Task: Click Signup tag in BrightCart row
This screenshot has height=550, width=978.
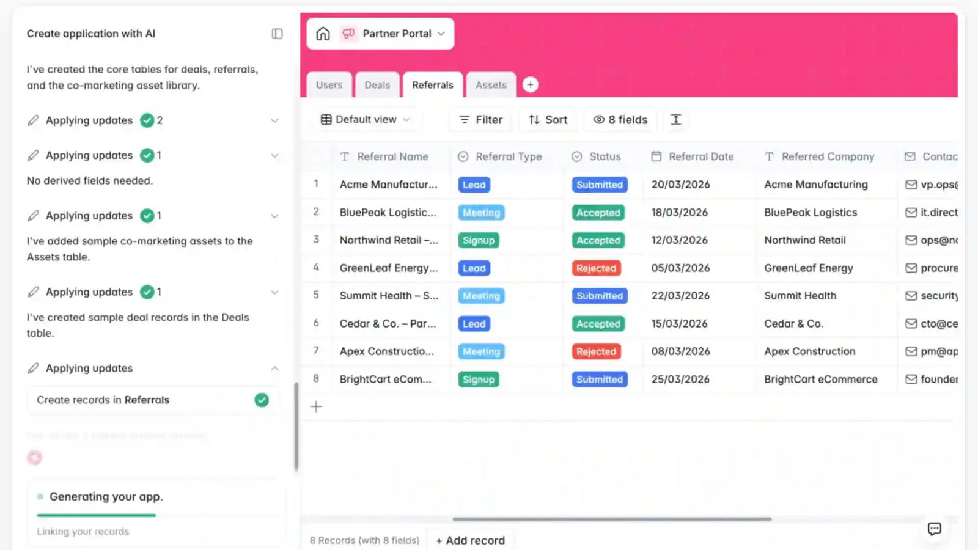Action: [478, 380]
